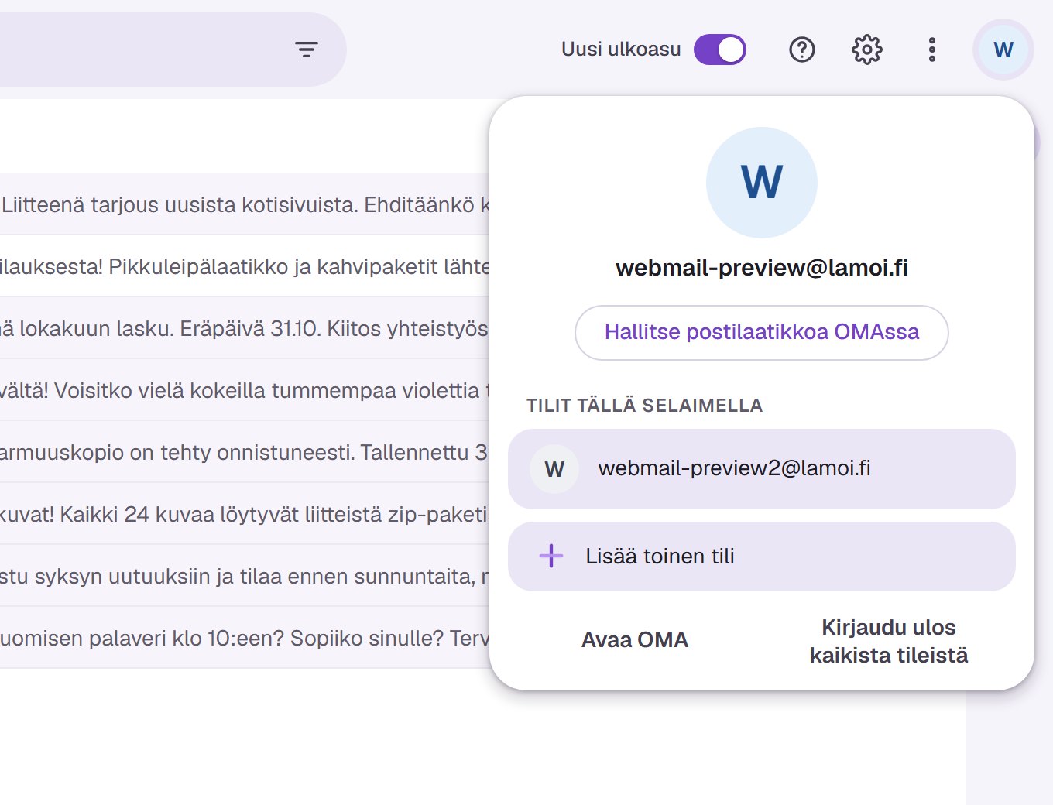Click the Avaa OMA button

click(635, 640)
